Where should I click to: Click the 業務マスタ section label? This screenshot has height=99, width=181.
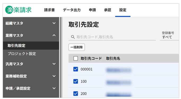[x=14, y=35]
